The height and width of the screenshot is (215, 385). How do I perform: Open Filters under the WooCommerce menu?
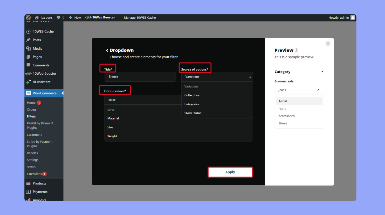coord(31,116)
